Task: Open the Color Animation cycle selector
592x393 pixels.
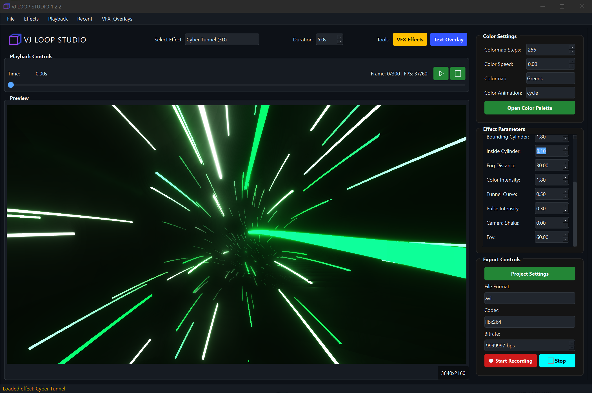Action: [550, 93]
